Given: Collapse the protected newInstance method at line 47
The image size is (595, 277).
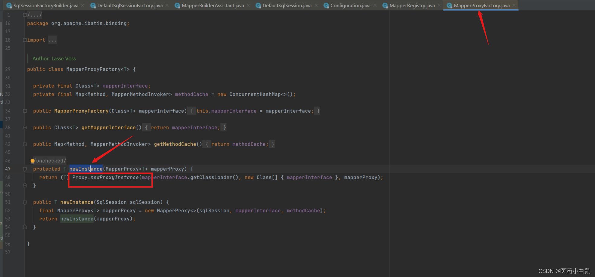Looking at the screenshot, I should [x=25, y=169].
